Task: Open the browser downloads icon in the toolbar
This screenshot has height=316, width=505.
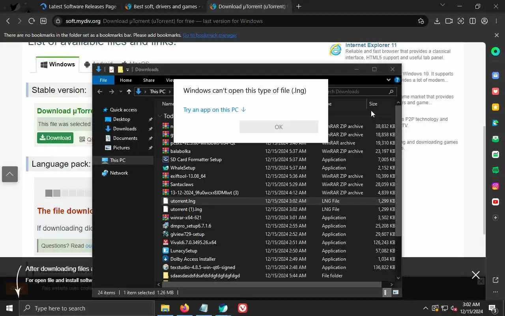Action: coord(437,21)
